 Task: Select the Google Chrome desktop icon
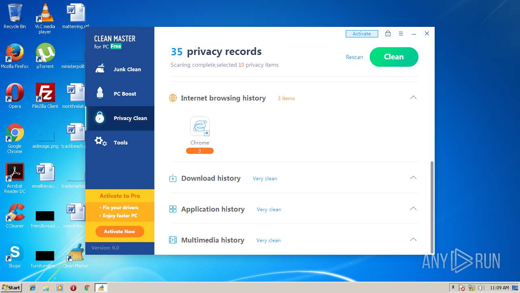[15, 138]
